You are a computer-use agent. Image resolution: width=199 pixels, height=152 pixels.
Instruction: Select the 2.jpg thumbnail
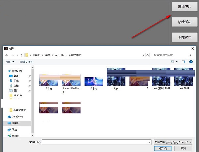pos(94,82)
